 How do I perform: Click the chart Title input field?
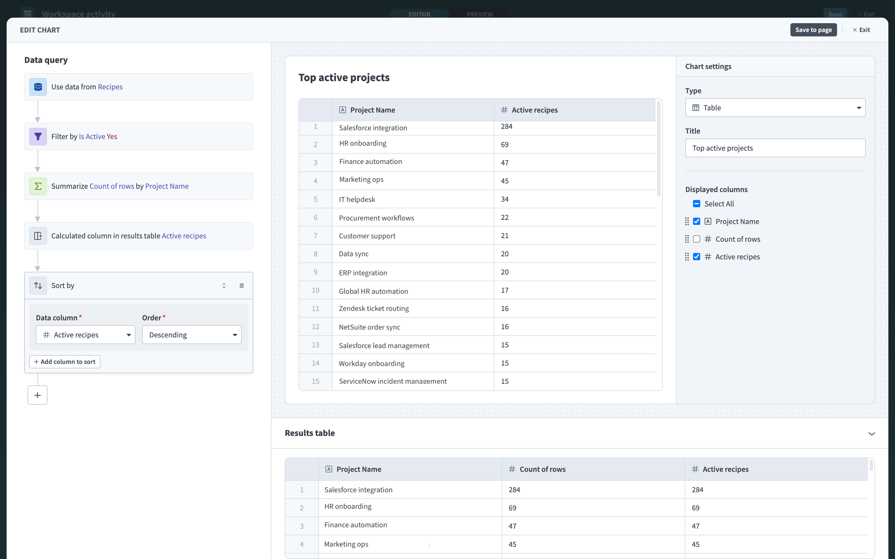pos(775,148)
